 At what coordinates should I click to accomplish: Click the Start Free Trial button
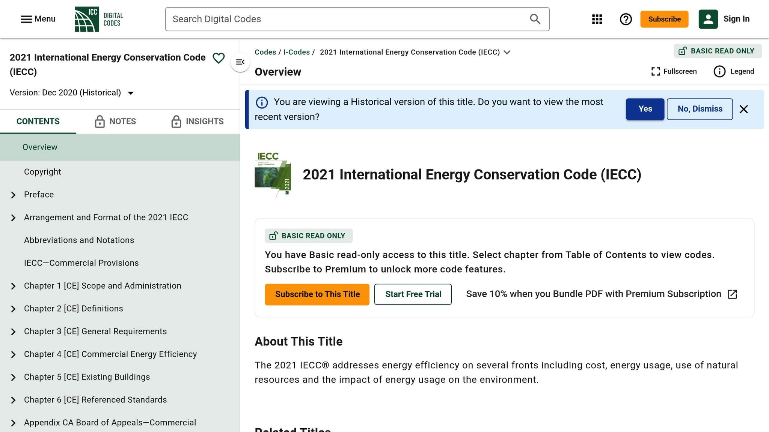(x=413, y=294)
